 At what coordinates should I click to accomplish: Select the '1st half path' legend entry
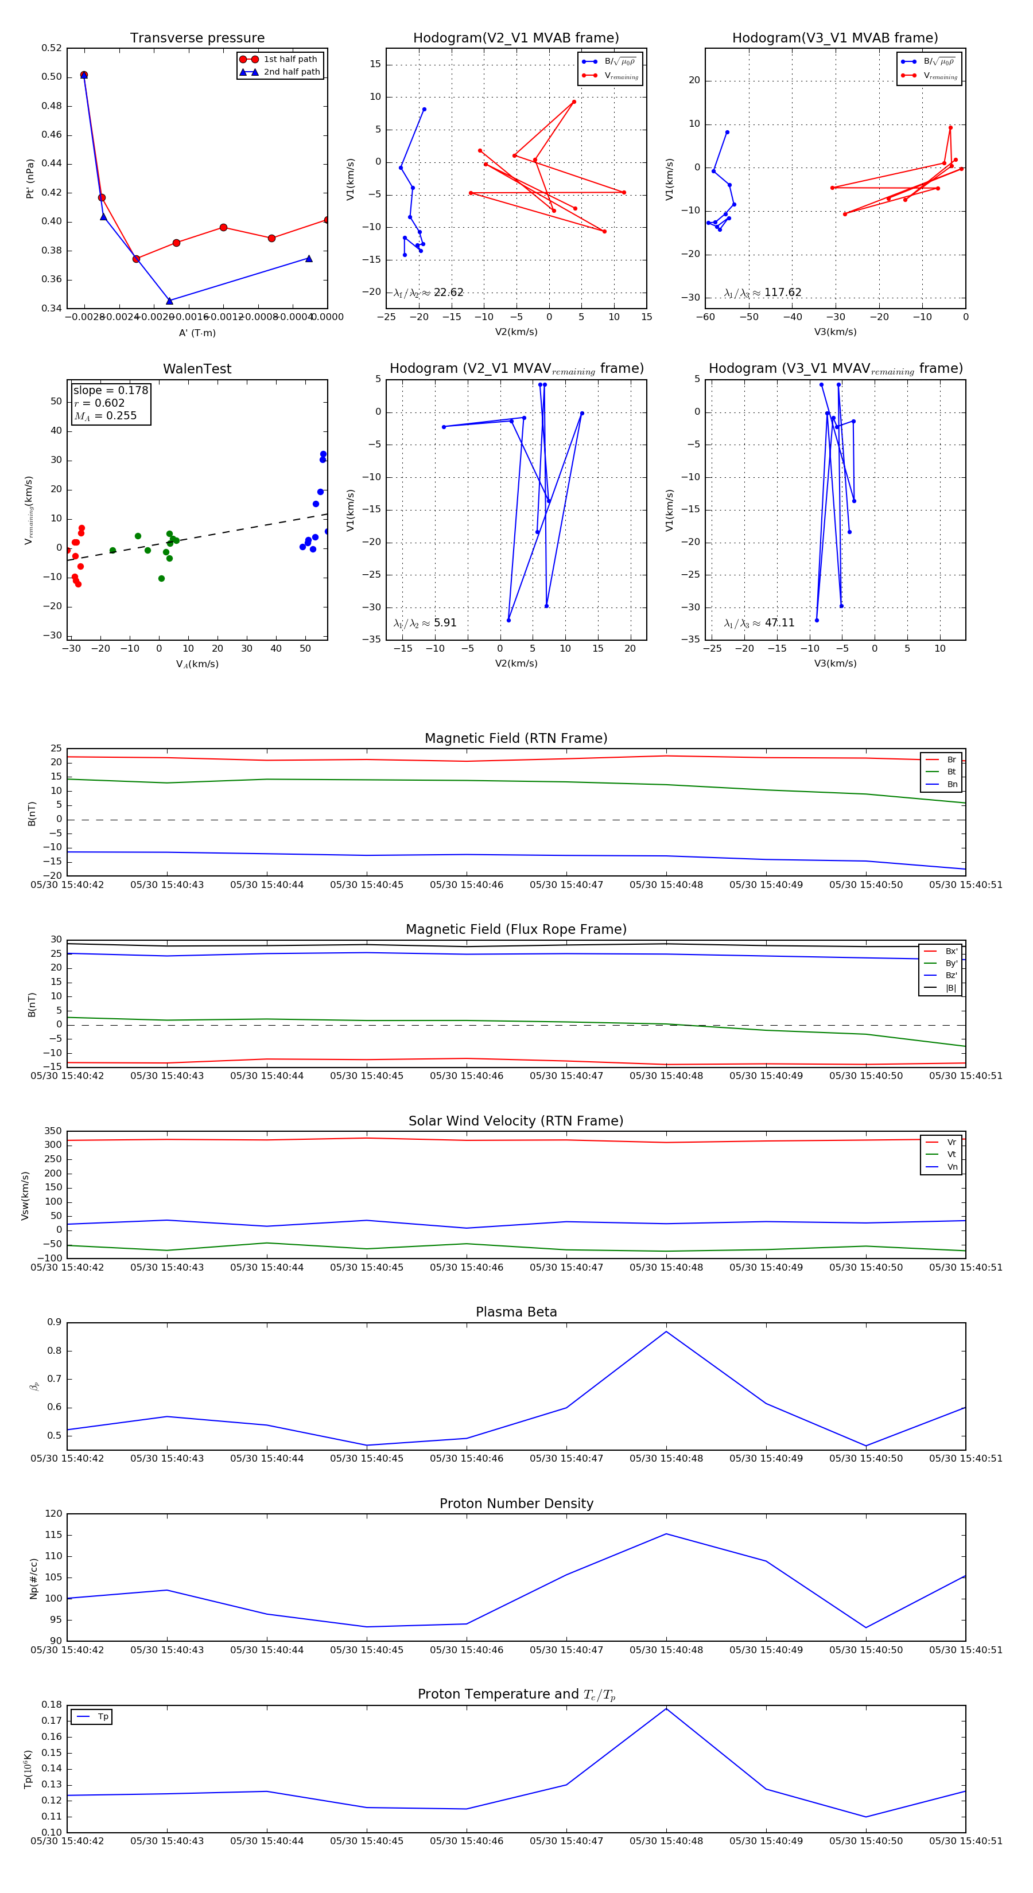click(279, 60)
